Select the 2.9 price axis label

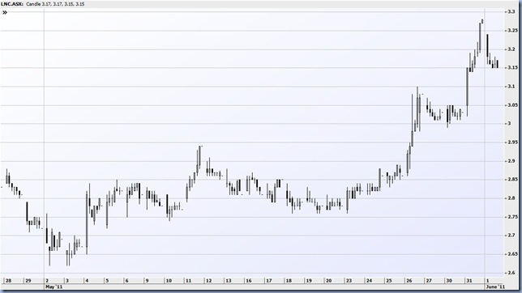click(511, 161)
